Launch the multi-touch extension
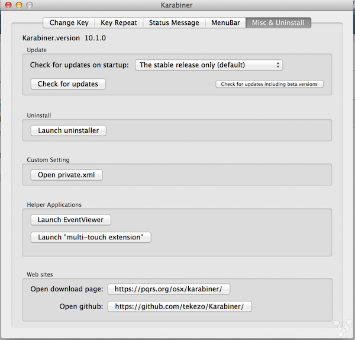 point(91,238)
